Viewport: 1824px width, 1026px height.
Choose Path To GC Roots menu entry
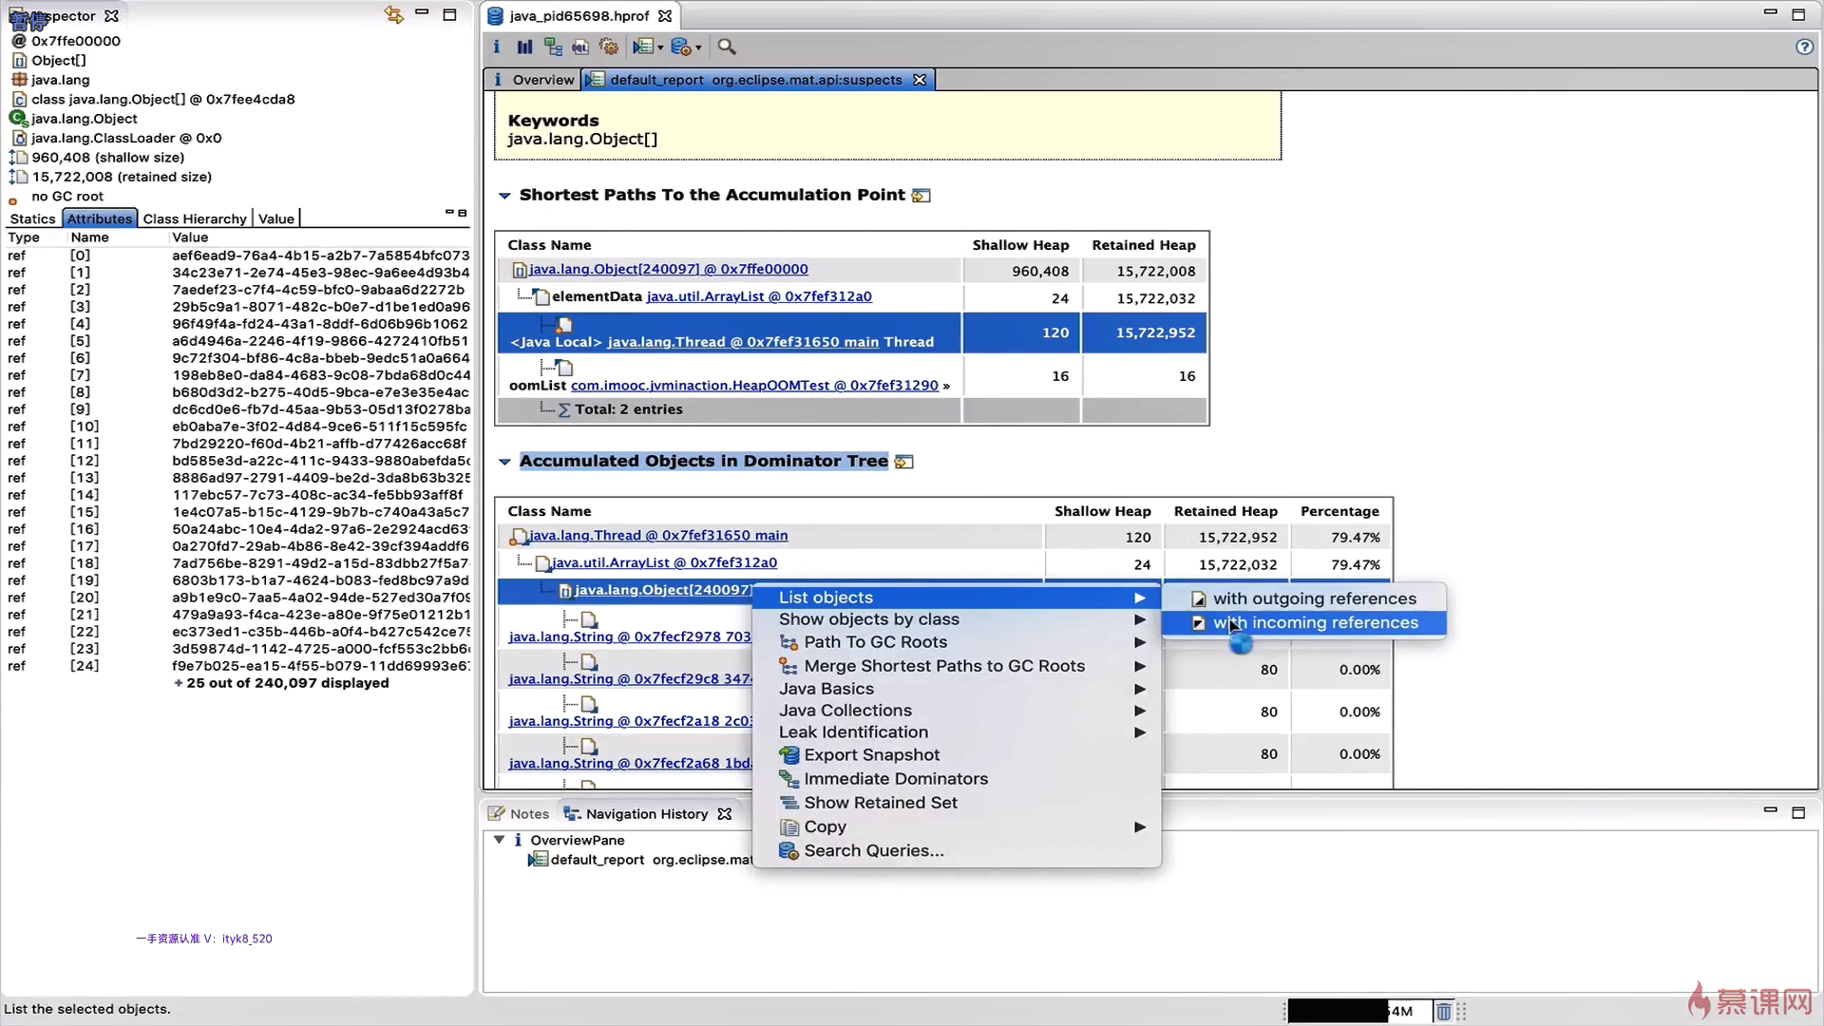coord(875,642)
